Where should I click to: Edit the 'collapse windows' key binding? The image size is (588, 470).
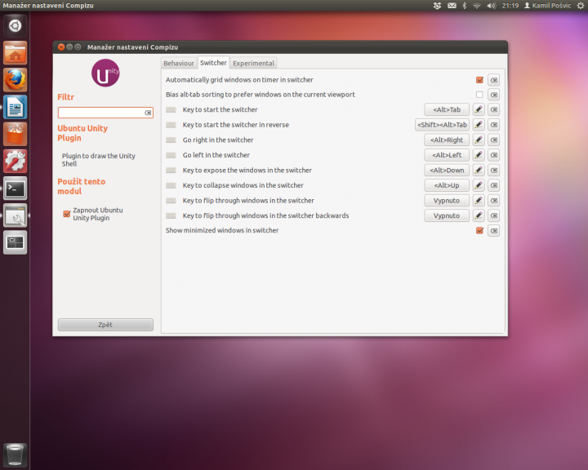coord(479,185)
